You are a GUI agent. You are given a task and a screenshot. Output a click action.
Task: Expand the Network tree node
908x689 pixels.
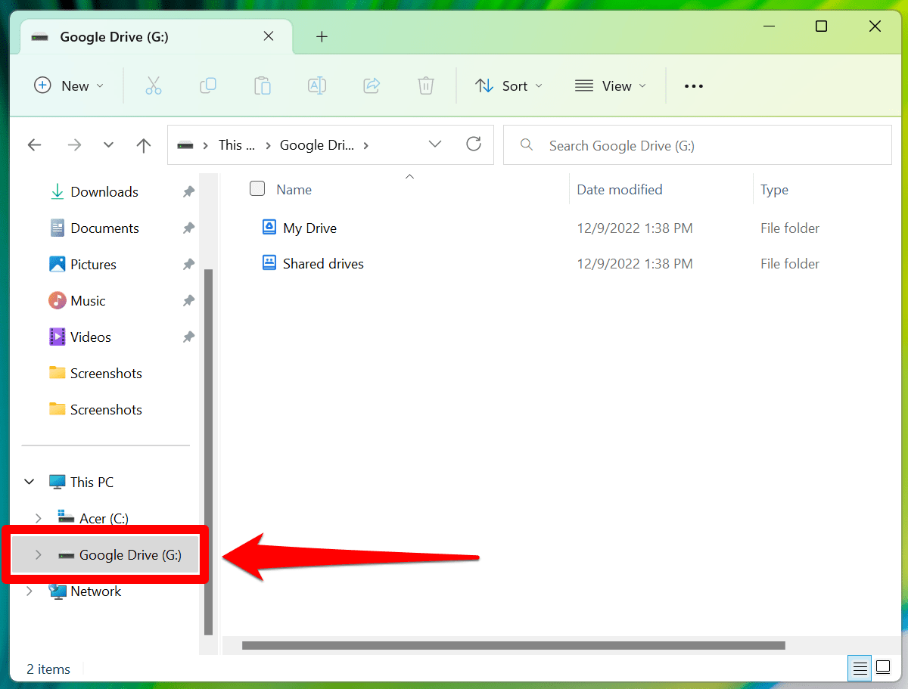click(x=30, y=591)
